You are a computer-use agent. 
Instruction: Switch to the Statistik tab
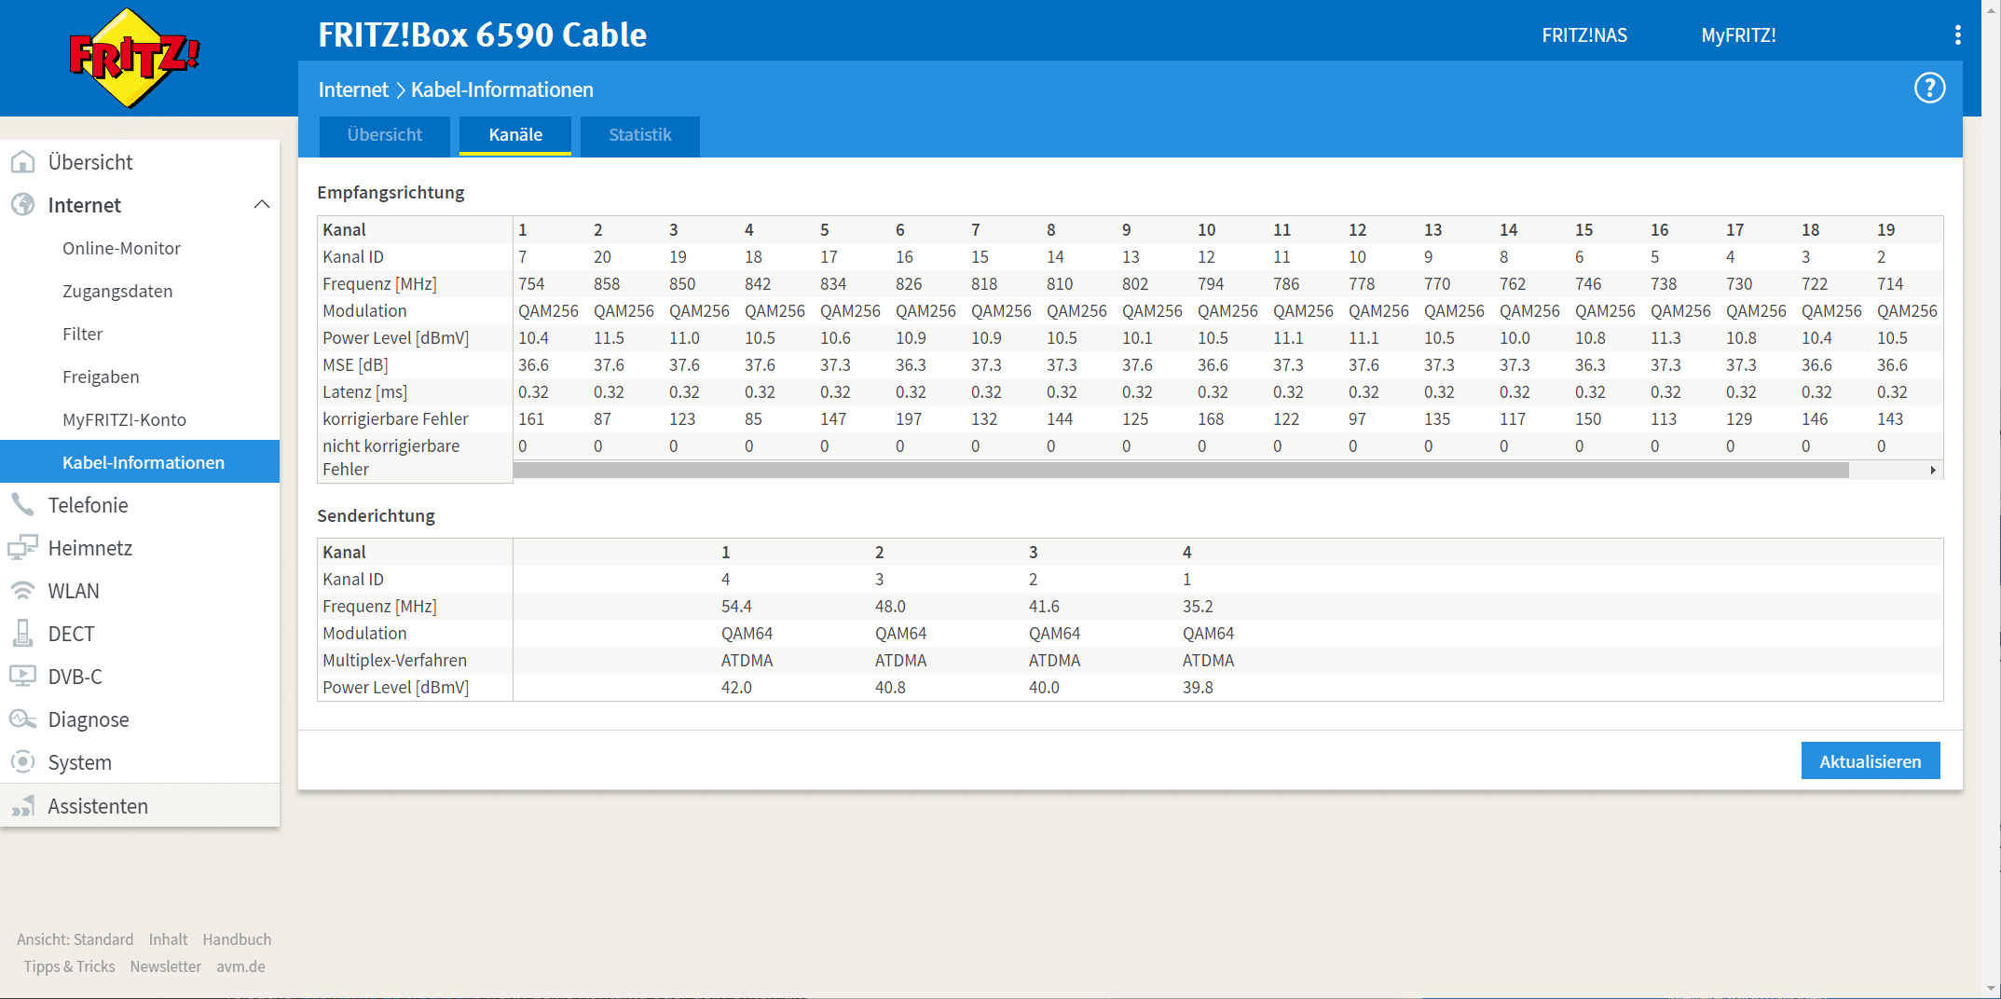point(639,135)
